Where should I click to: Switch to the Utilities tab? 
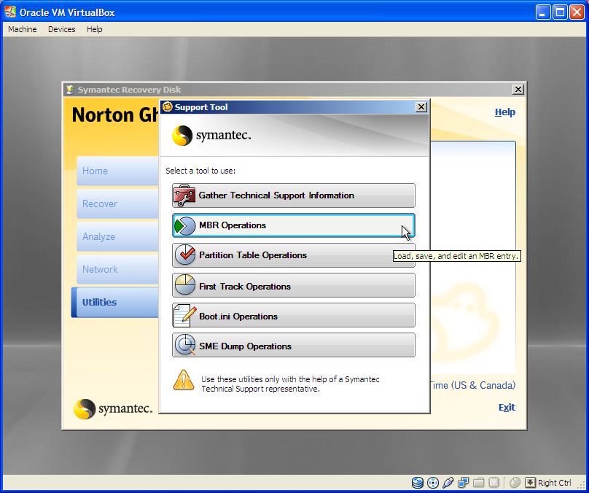[100, 302]
